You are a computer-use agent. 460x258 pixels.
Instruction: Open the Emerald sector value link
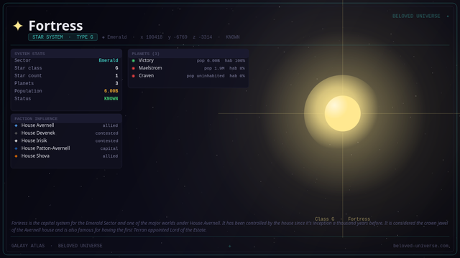point(109,60)
